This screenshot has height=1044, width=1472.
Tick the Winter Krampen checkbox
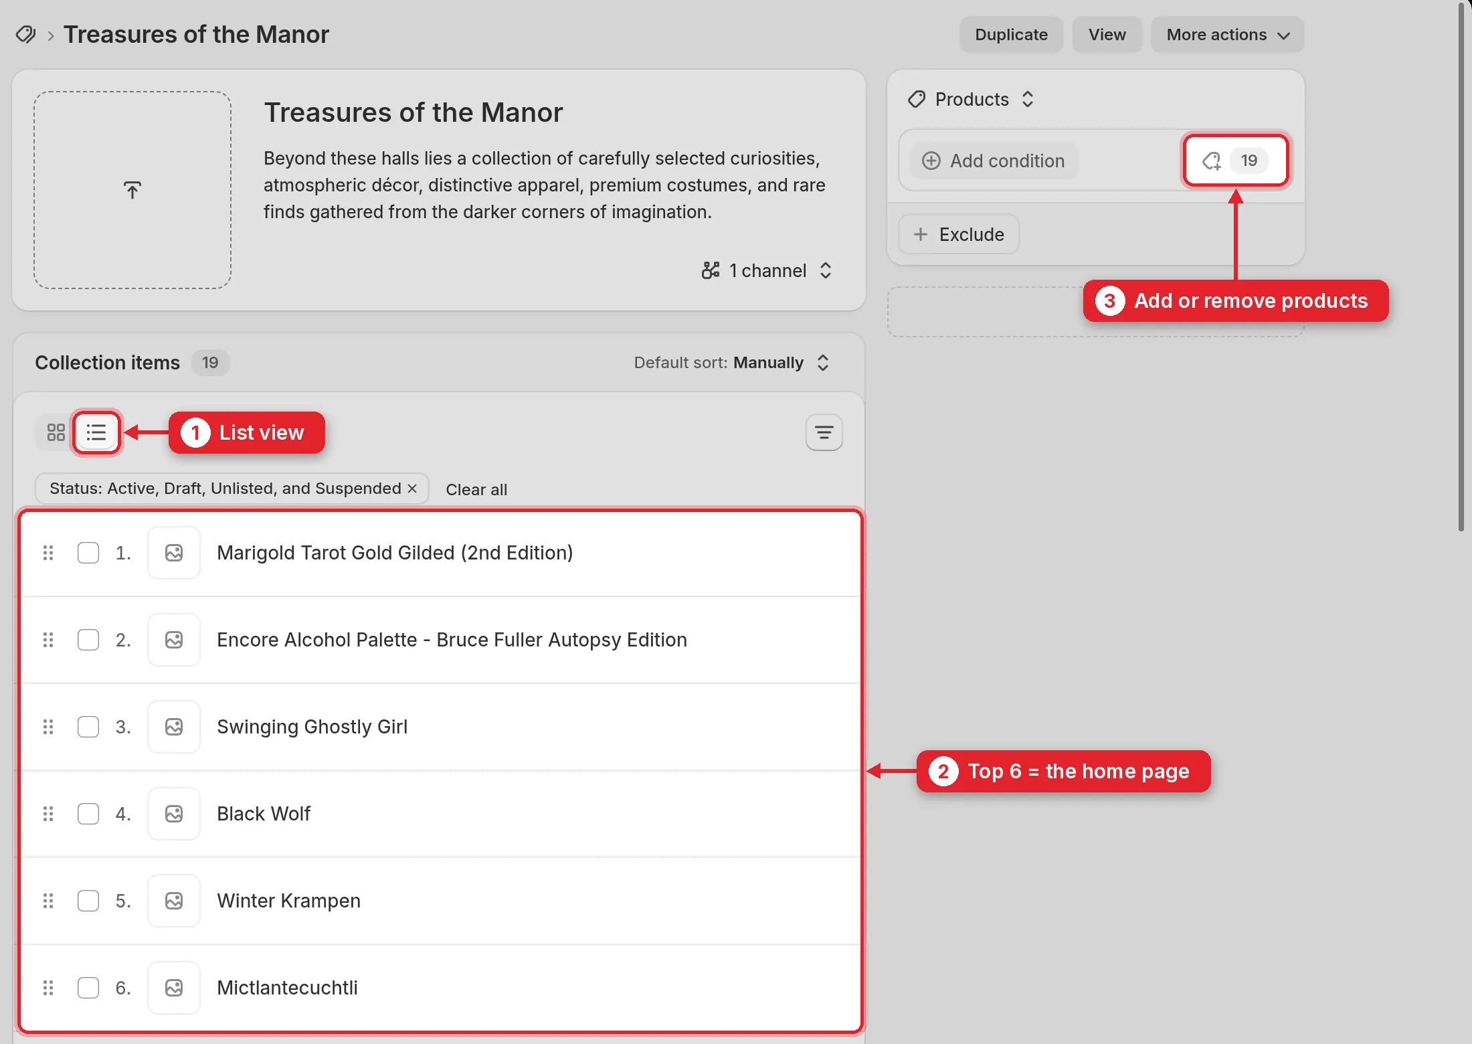[x=88, y=901]
